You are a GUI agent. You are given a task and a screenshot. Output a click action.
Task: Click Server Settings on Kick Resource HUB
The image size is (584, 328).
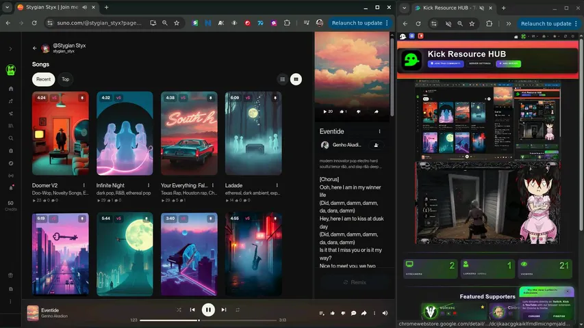[480, 64]
